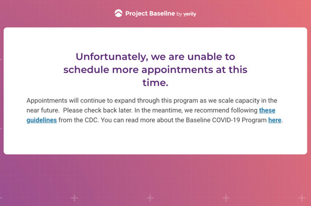Open the underlined 'guidelines' link text
This screenshot has width=311, height=206.
click(x=42, y=120)
